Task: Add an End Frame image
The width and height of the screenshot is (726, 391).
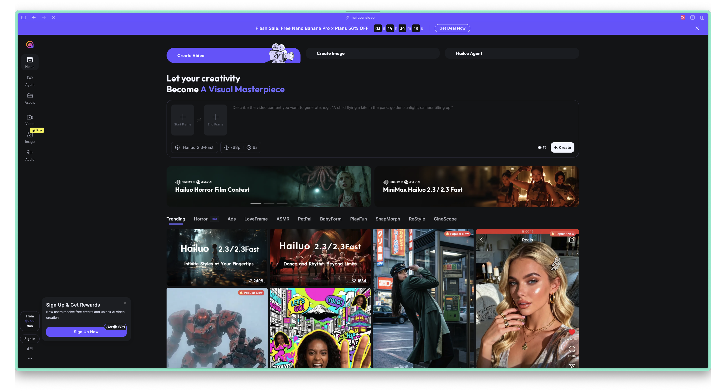Action: tap(215, 120)
